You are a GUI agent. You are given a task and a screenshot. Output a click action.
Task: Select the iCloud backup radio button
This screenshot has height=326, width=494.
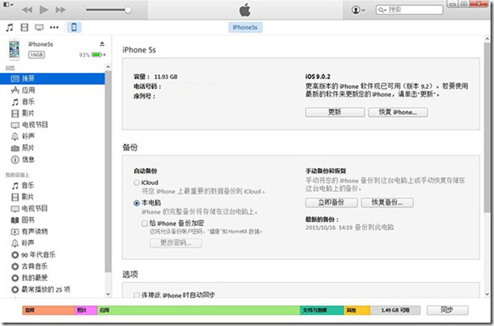137,183
